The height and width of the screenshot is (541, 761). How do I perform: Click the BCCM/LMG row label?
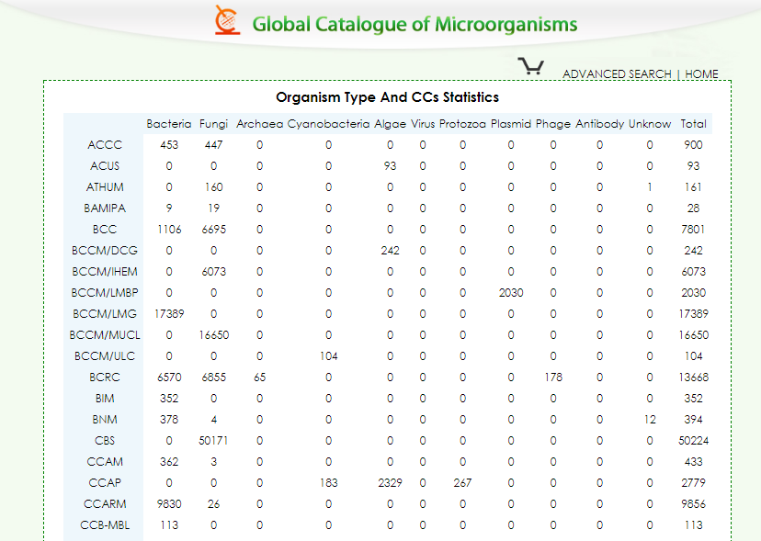coord(105,314)
